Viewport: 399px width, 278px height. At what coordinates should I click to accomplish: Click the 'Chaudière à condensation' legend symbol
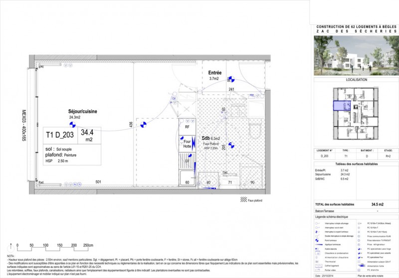pyautogui.click(x=318, y=253)
